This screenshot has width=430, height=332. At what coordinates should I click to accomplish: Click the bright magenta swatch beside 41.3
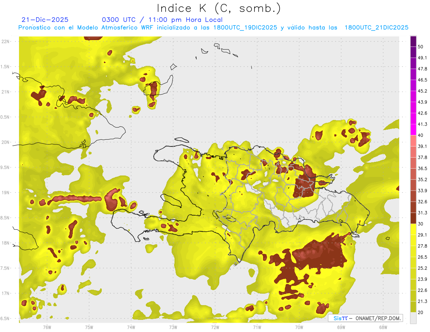(414, 130)
